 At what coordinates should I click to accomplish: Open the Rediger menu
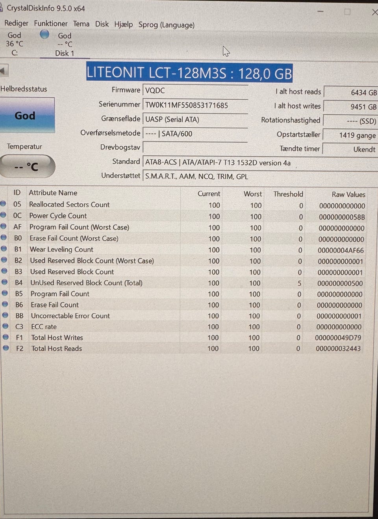tap(16, 24)
